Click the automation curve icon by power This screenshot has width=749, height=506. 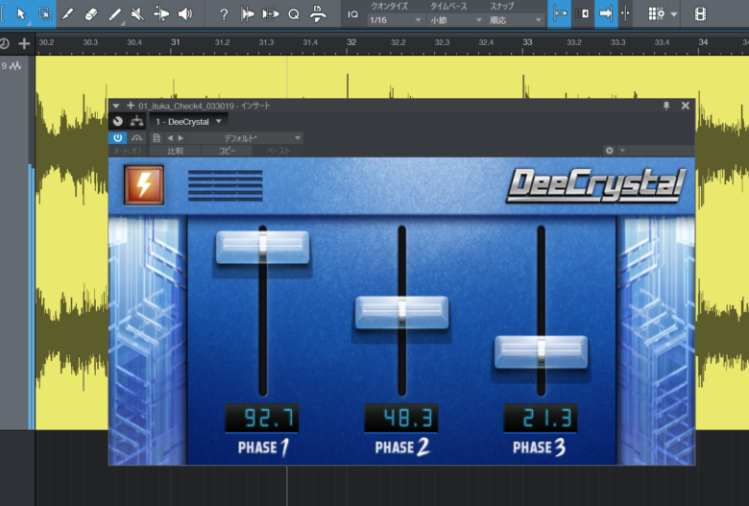point(136,138)
